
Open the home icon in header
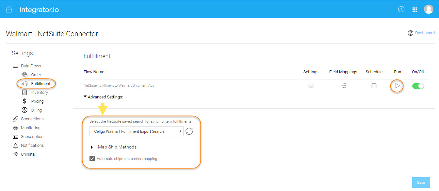9,9
